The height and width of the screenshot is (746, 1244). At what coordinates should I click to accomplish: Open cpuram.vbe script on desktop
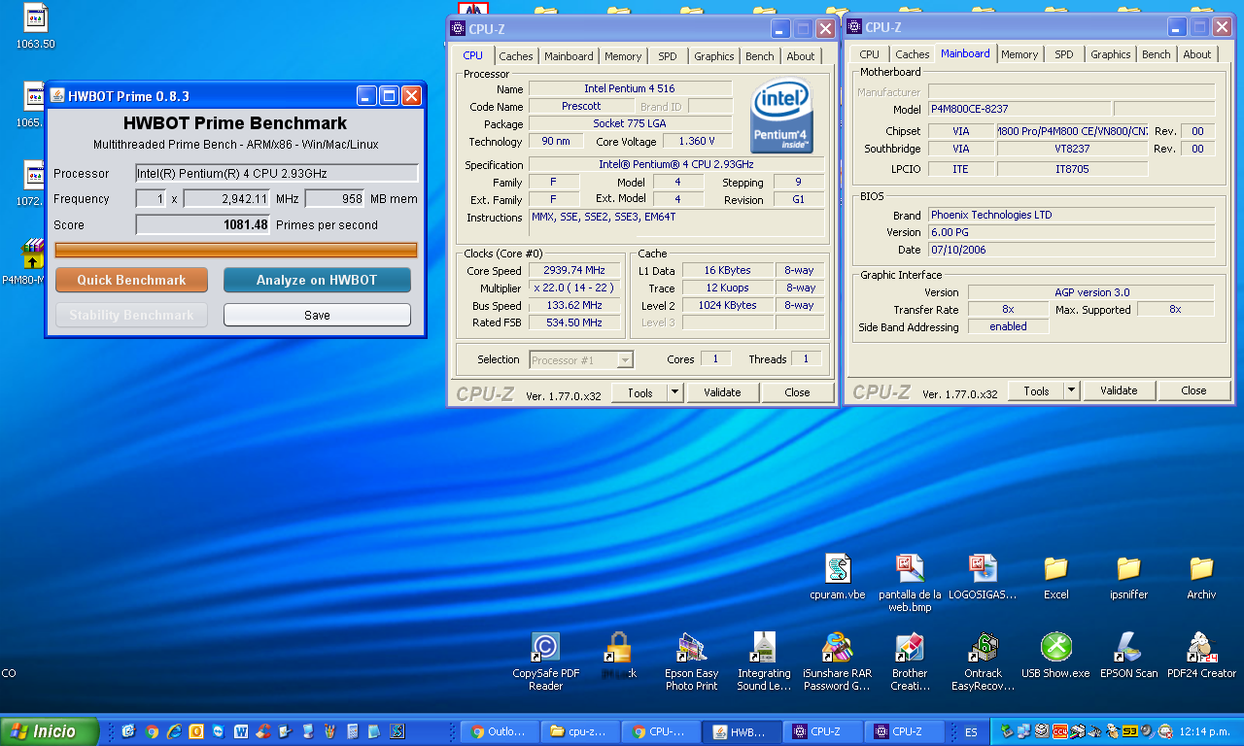point(838,577)
